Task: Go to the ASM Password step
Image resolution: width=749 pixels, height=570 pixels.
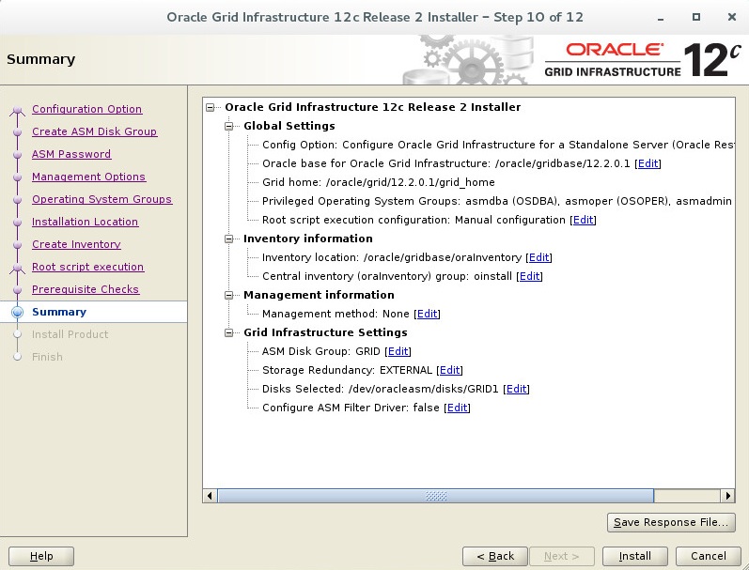Action: pyautogui.click(x=71, y=154)
